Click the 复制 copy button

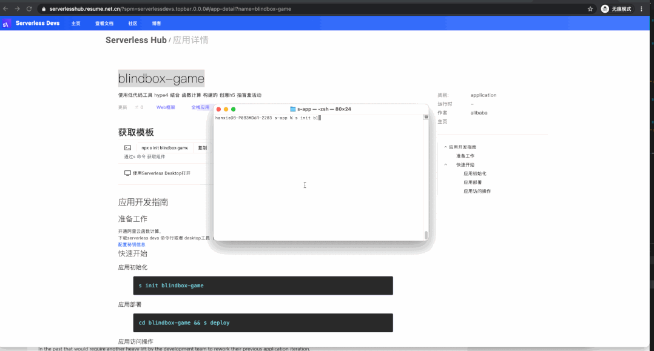coord(202,148)
